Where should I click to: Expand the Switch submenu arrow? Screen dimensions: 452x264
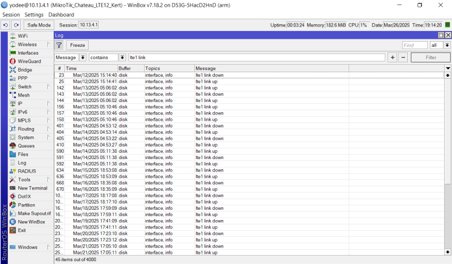coord(49,87)
